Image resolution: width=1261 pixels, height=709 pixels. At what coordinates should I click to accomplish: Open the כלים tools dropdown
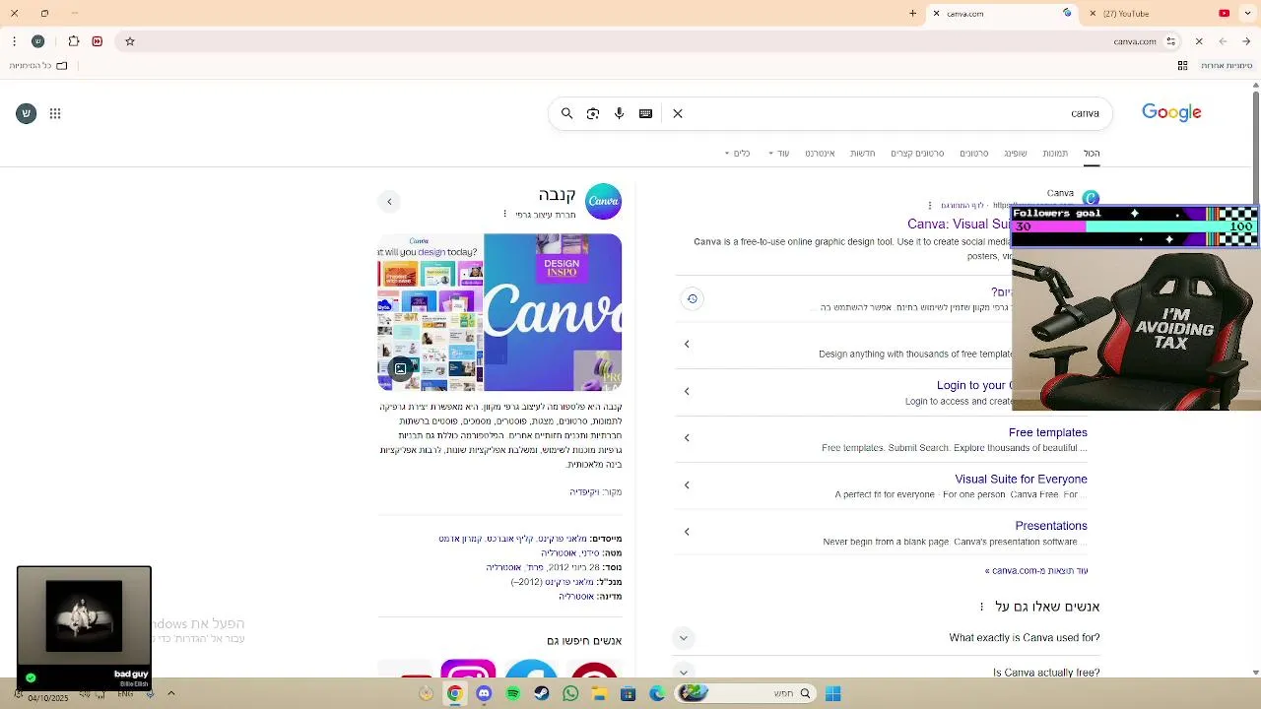[738, 154]
